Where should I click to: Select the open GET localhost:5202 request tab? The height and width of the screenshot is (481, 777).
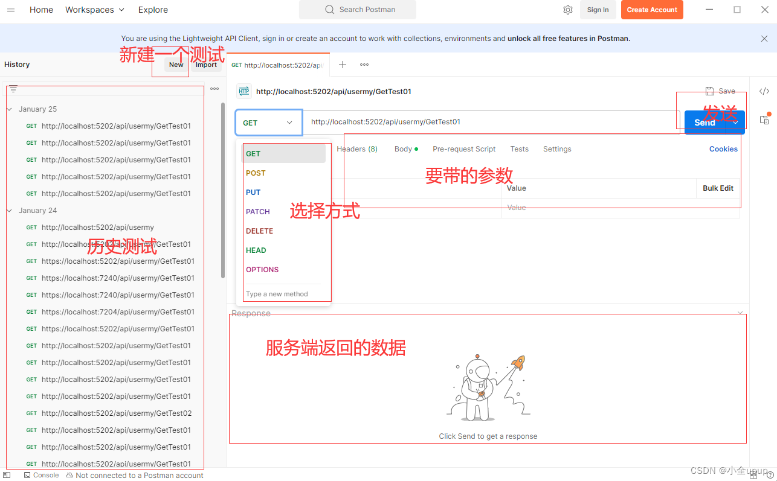tap(278, 65)
